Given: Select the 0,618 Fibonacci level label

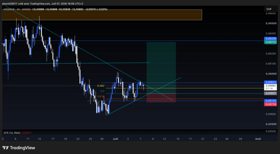Looking at the screenshot, I should click(x=101, y=96).
